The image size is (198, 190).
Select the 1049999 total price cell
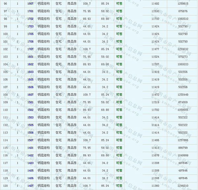pyautogui.click(x=183, y=155)
